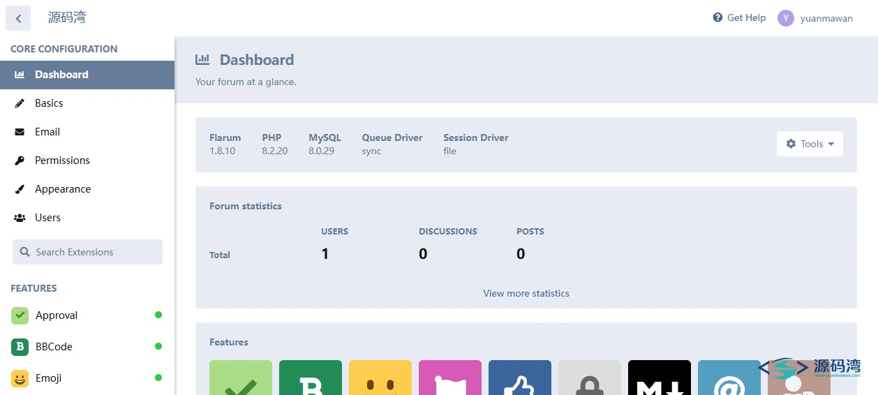
Task: Focus the Search Extensions input field
Action: pyautogui.click(x=87, y=252)
